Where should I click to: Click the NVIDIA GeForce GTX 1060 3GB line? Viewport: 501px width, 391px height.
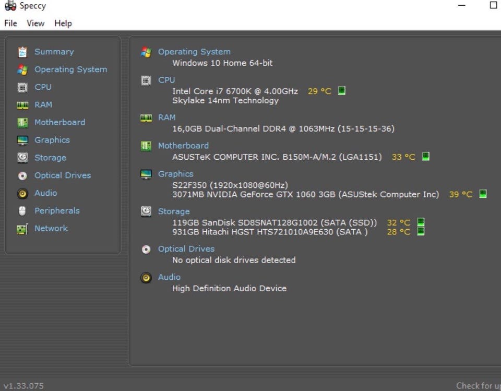click(306, 194)
